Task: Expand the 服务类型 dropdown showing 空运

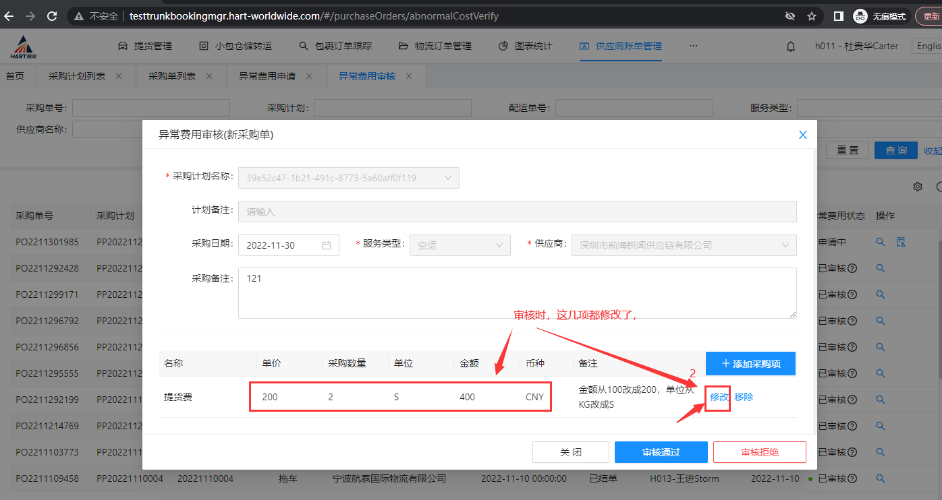Action: 460,245
